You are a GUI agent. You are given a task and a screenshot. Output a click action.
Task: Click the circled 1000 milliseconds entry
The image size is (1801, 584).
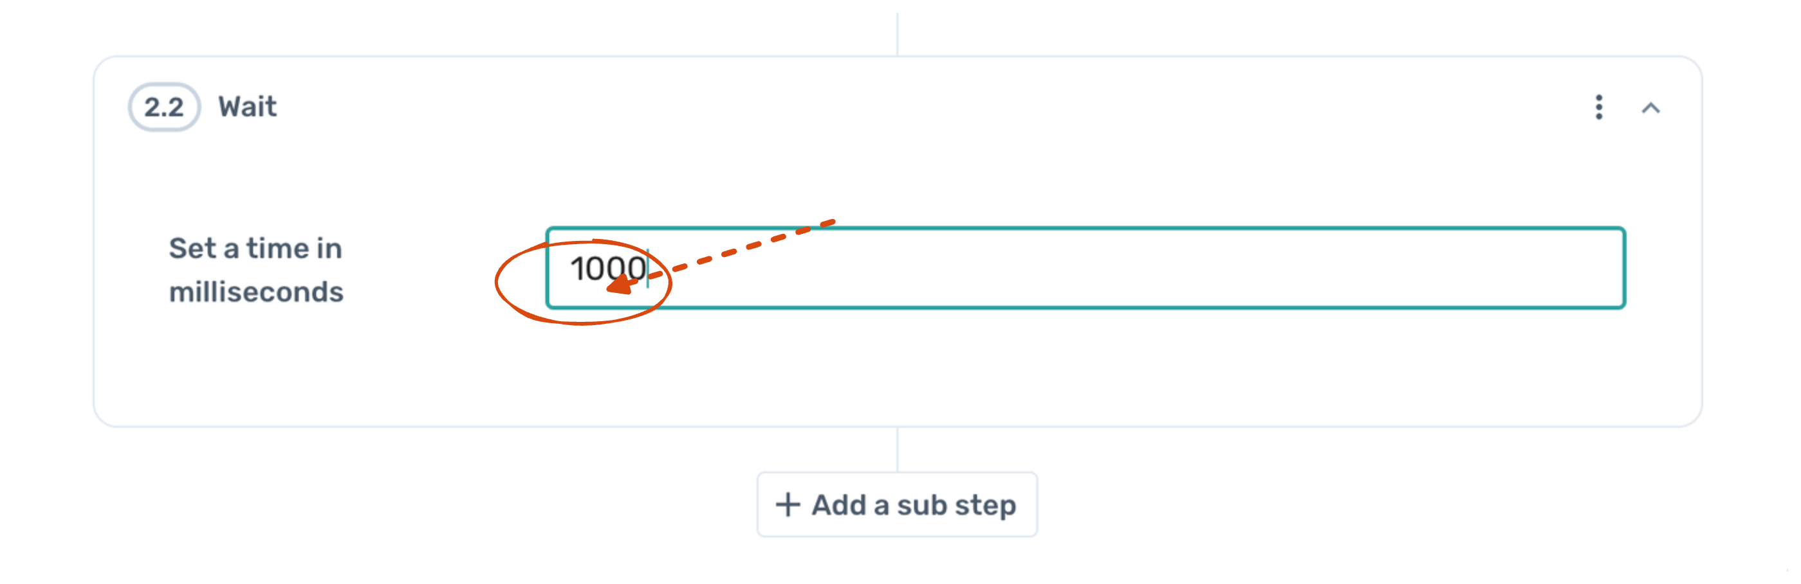[607, 270]
